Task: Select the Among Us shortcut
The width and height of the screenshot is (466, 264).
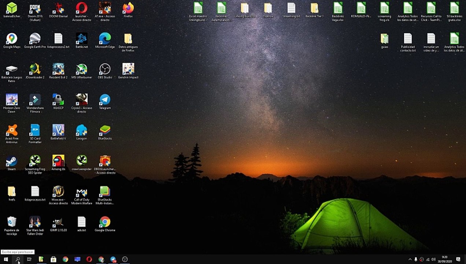Action: pyautogui.click(x=58, y=163)
